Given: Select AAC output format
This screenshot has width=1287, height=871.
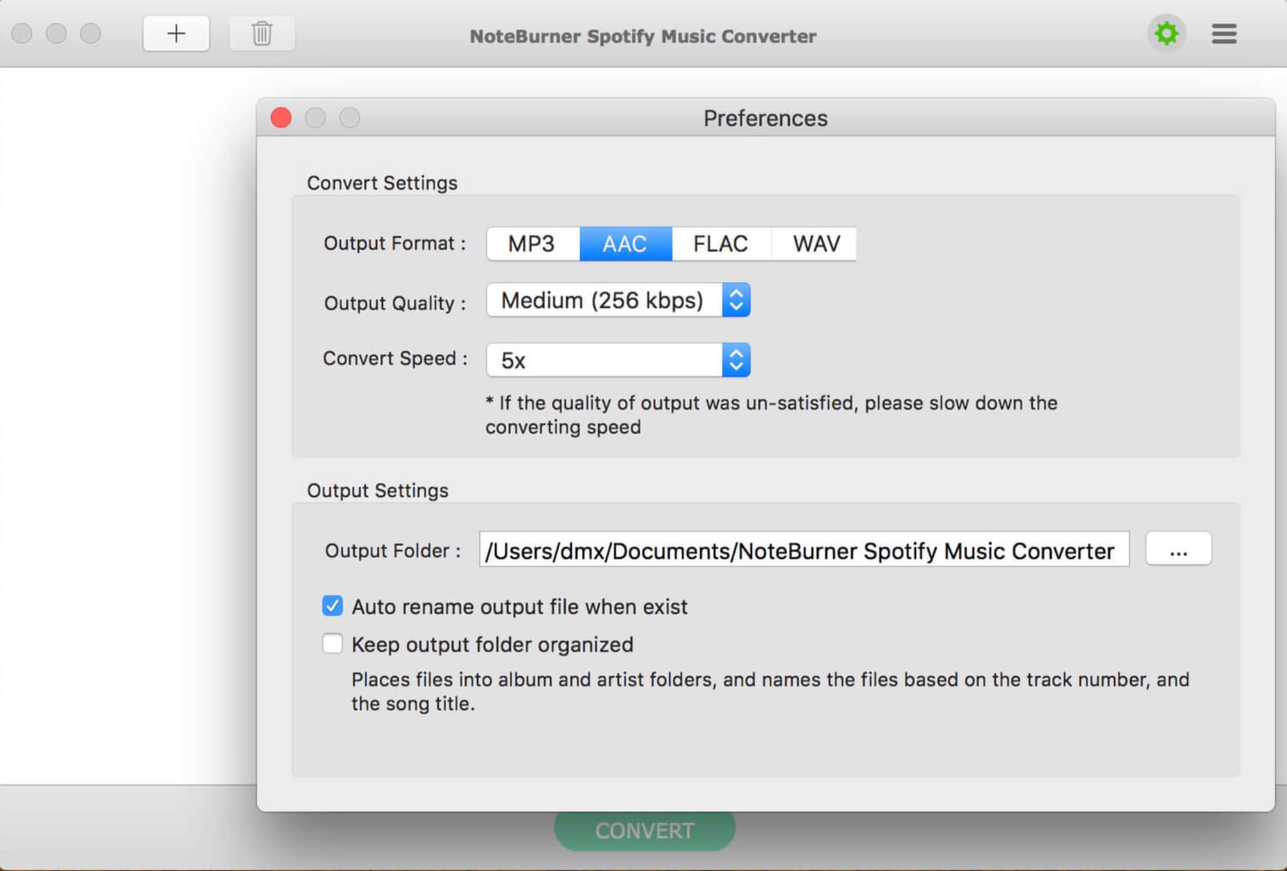Looking at the screenshot, I should 626,244.
